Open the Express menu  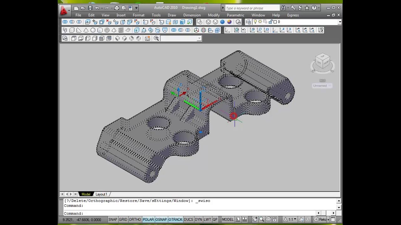point(293,15)
